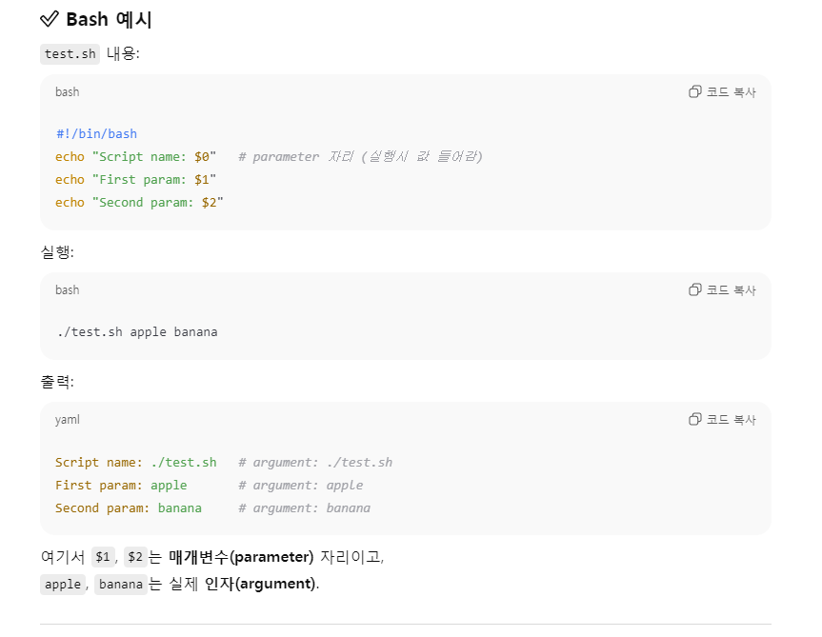Click 코드 복사 label in the test.sh run block
Screen dimensions: 822x637
pyautogui.click(x=731, y=290)
